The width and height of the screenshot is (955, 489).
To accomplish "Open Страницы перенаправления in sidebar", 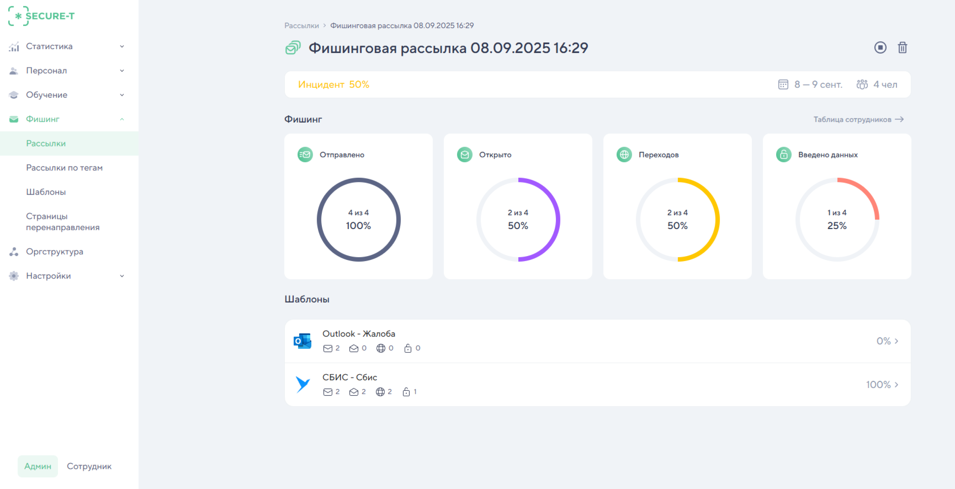I will (x=63, y=221).
